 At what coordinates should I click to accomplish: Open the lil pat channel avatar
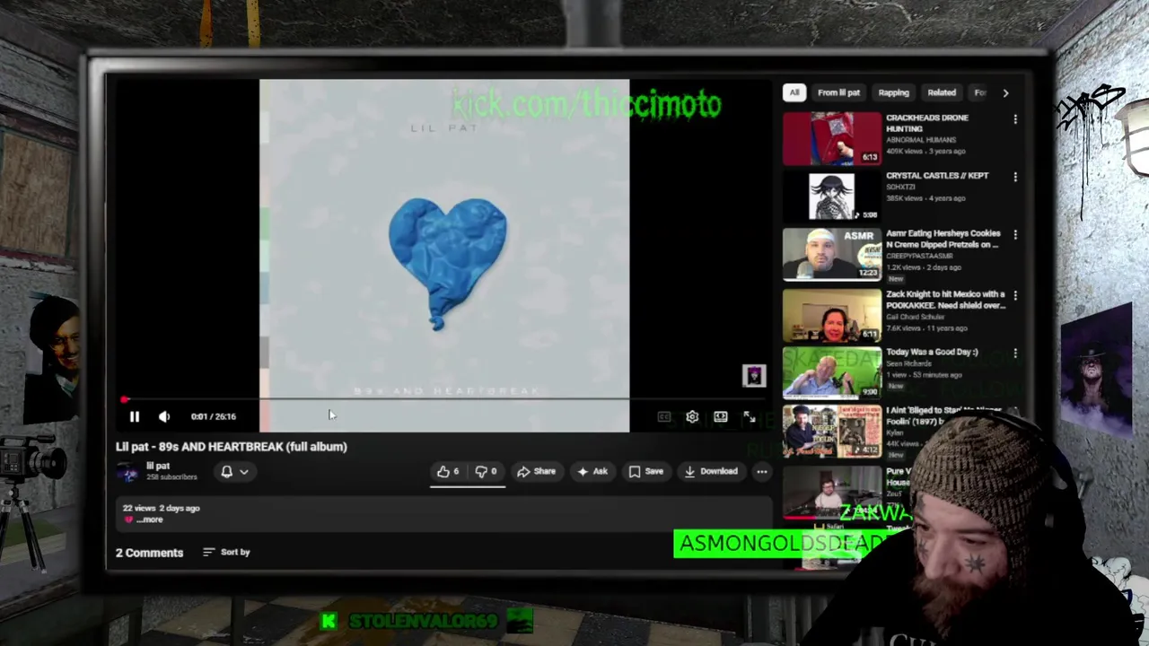(x=129, y=471)
